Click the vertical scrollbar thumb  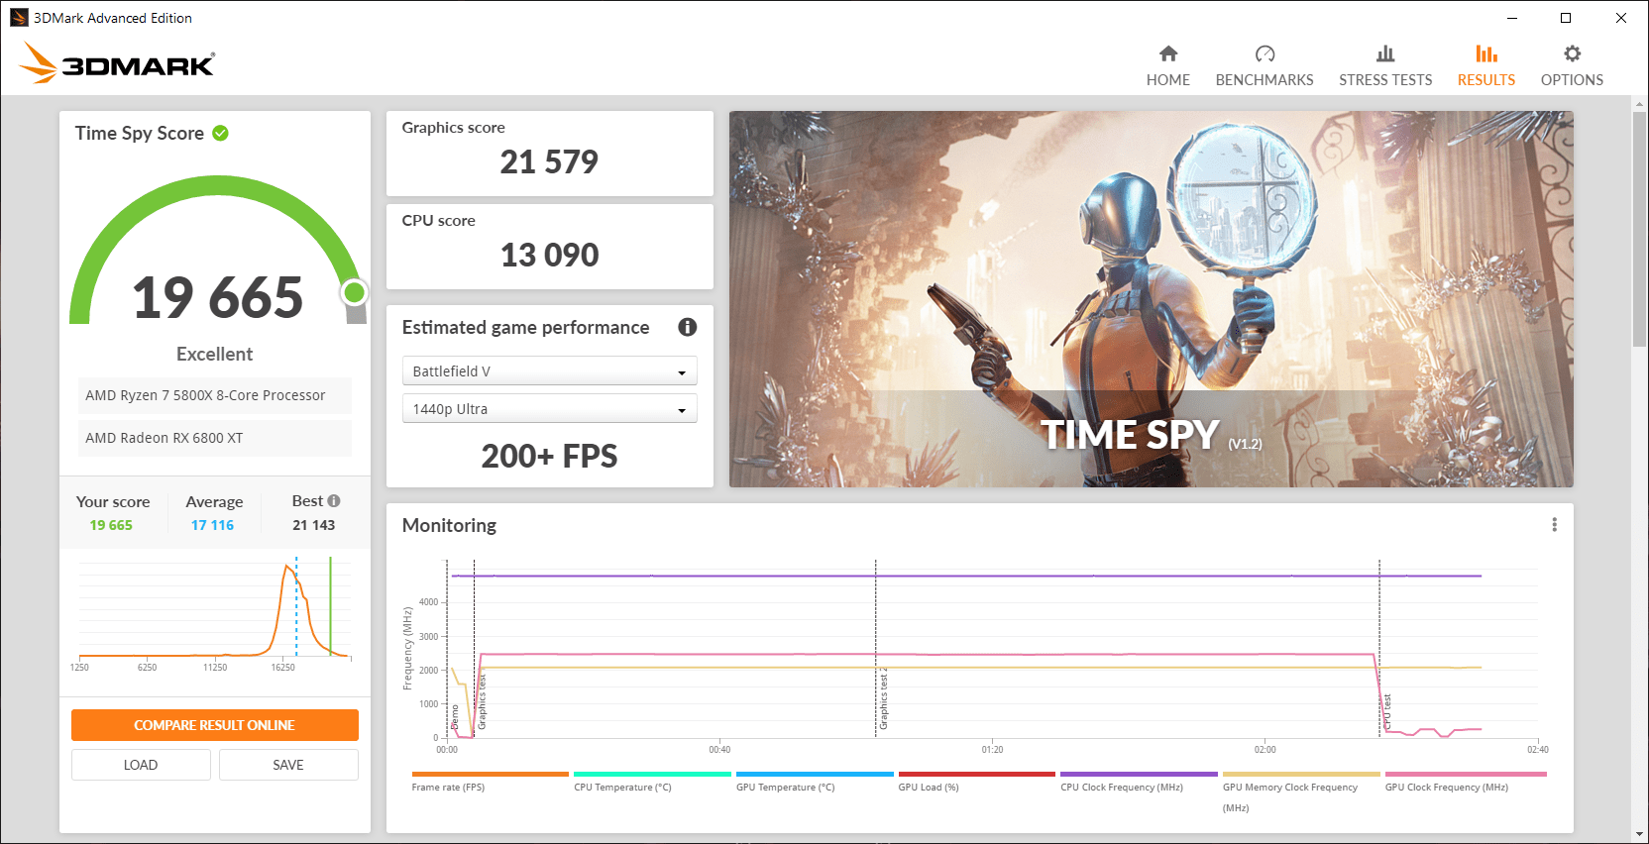pos(1639,228)
